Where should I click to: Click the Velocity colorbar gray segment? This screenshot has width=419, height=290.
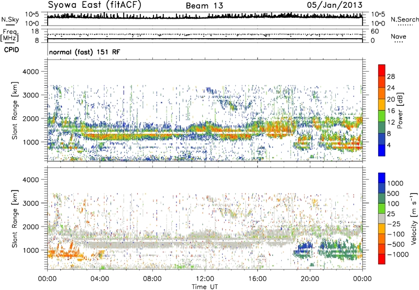(x=382, y=219)
